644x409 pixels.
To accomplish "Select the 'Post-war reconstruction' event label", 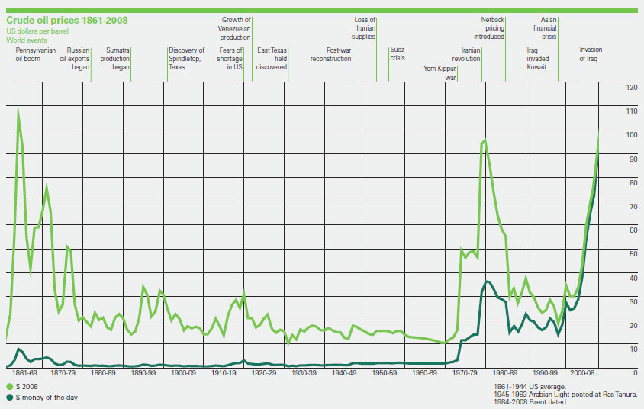I will click(x=331, y=54).
